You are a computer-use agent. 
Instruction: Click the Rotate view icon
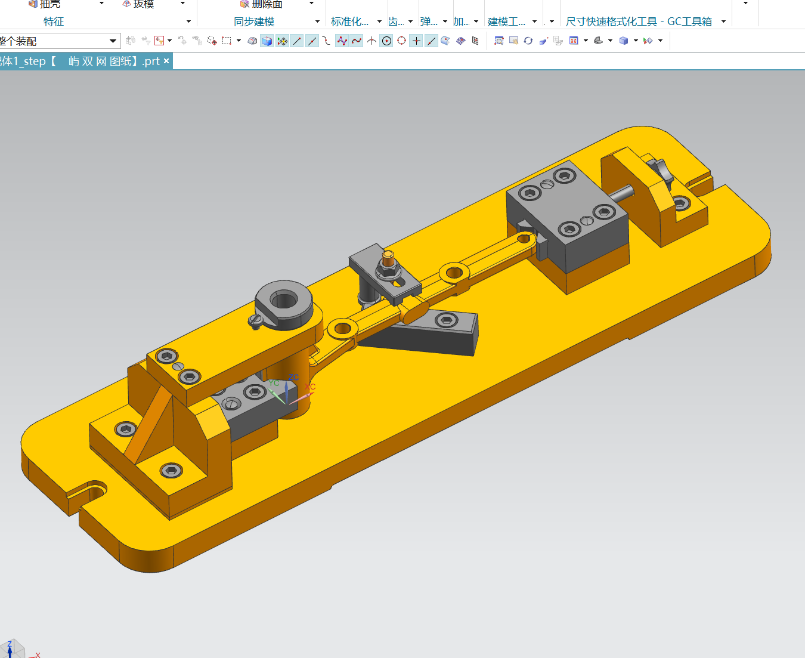coord(528,41)
